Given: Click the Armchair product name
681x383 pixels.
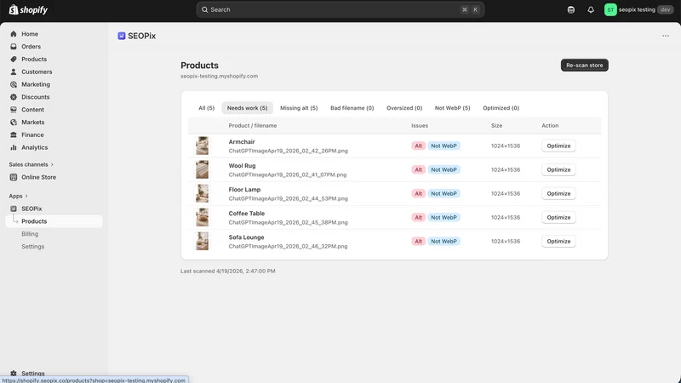Looking at the screenshot, I should click(x=242, y=142).
